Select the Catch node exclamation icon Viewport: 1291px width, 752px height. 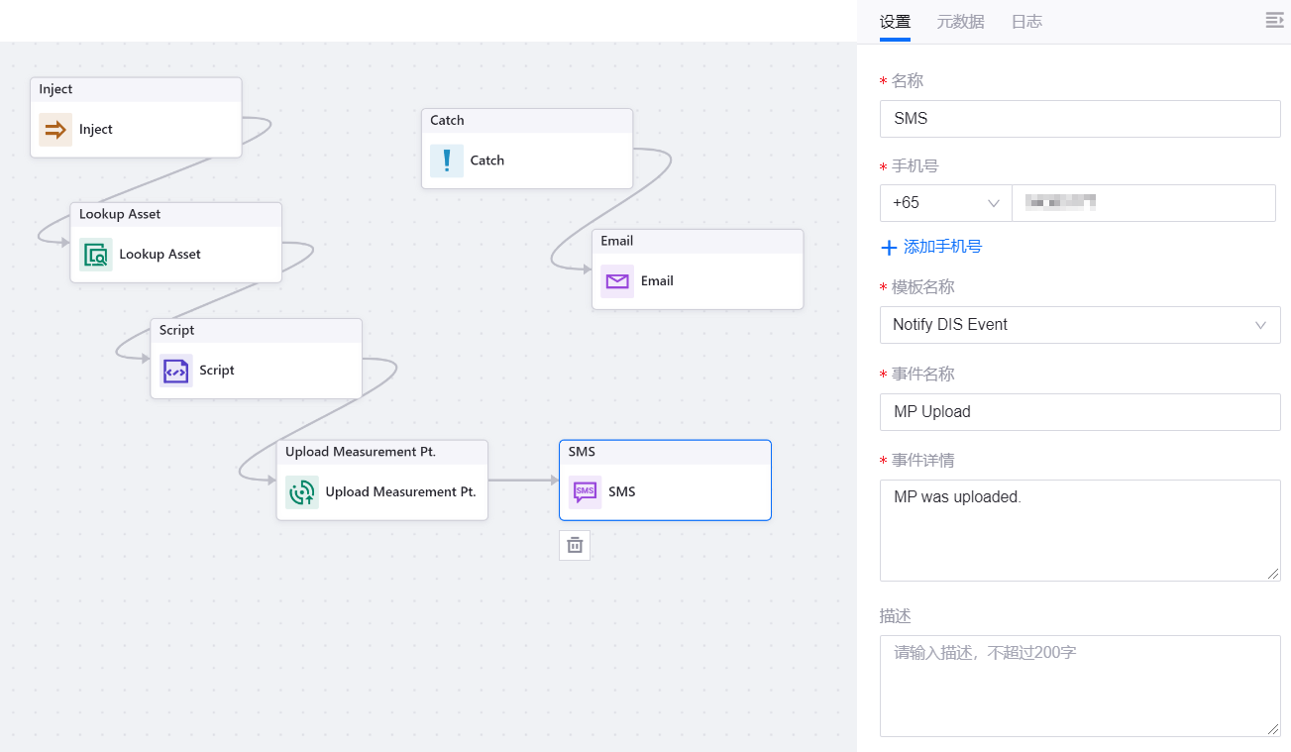click(447, 161)
